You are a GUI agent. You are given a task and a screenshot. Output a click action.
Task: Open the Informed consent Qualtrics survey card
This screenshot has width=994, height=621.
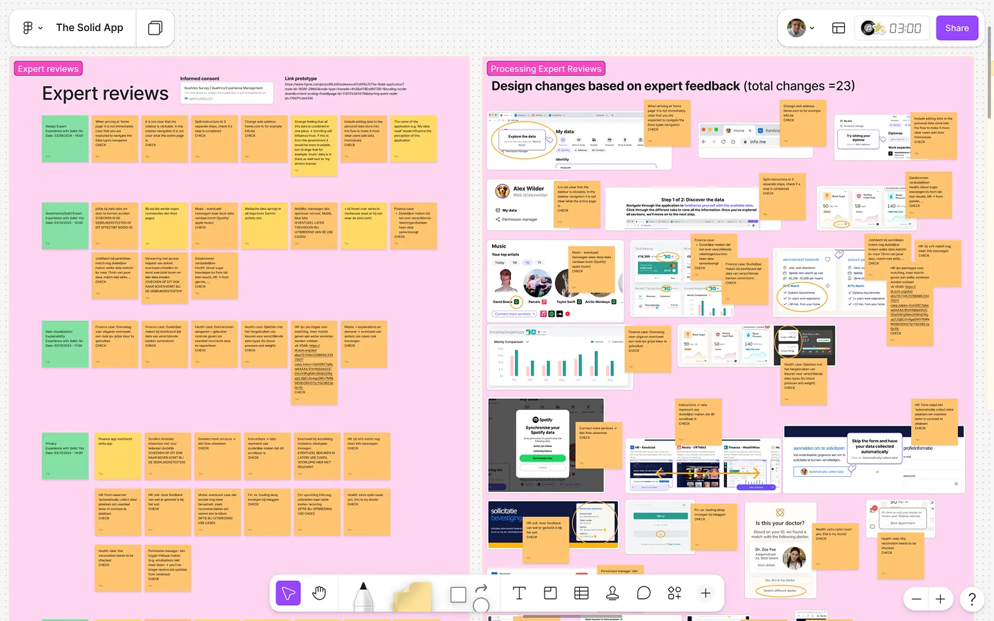226,92
